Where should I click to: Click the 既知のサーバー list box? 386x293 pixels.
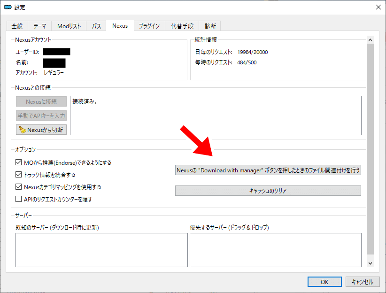(x=101, y=250)
